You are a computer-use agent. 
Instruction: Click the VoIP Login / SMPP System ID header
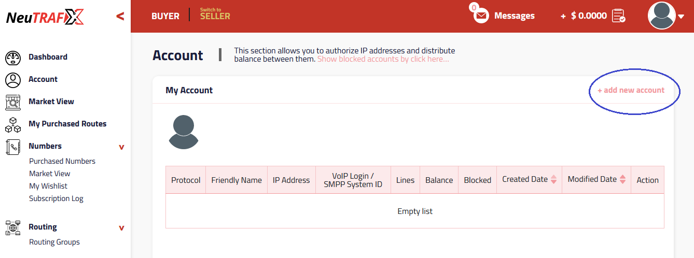(353, 180)
